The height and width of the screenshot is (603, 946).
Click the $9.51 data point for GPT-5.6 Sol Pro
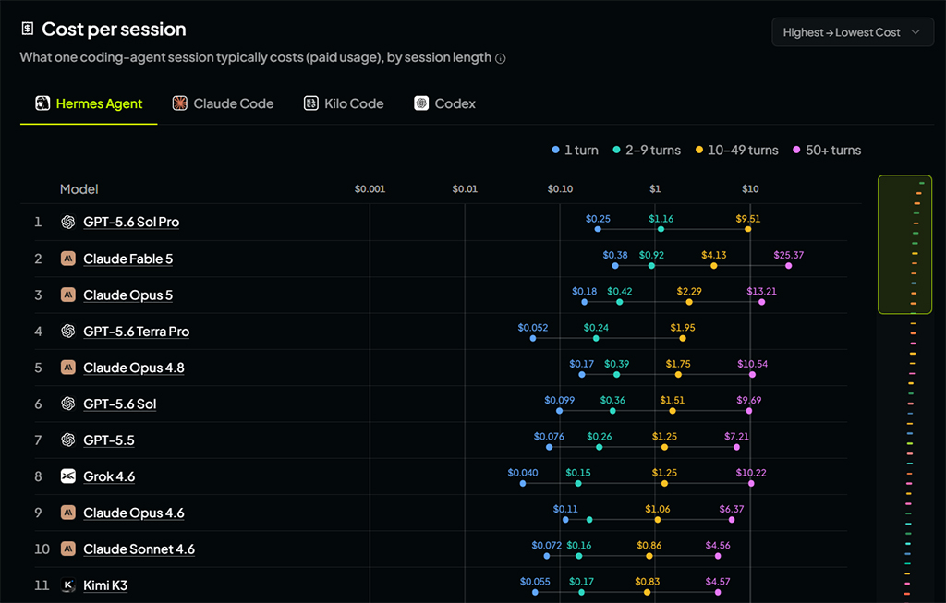[x=748, y=229]
